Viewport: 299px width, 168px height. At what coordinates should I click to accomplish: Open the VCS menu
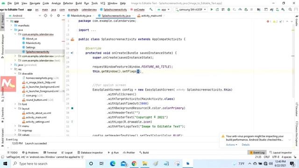[103, 3]
